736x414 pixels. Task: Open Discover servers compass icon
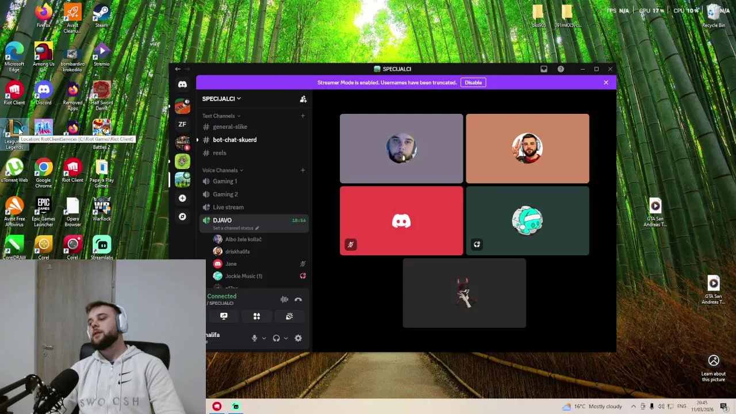tap(182, 217)
